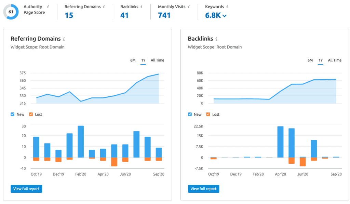Click the Oct'19 new referring domains bar

[x=36, y=147]
